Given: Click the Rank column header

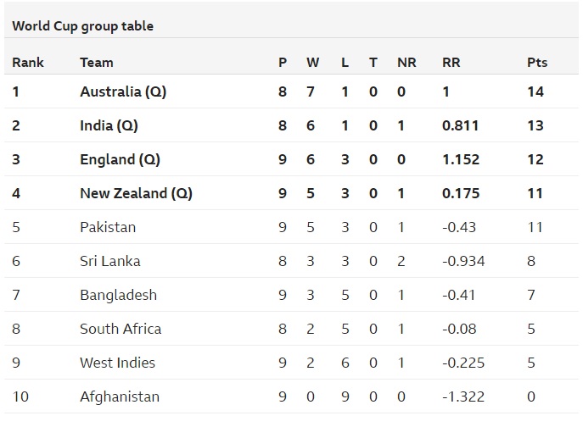Looking at the screenshot, I should [28, 62].
